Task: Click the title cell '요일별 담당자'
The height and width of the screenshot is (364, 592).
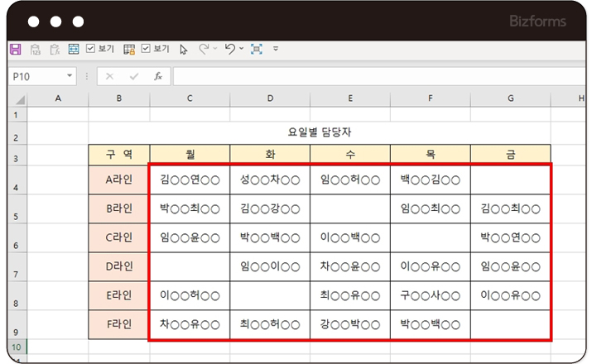Action: click(x=320, y=132)
